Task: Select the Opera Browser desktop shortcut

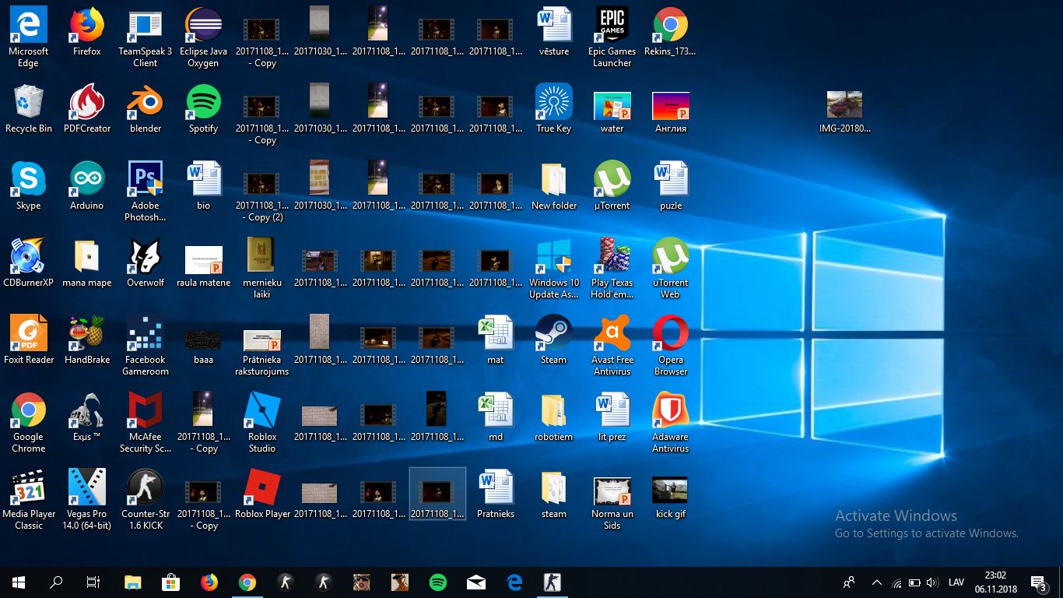Action: point(671,346)
